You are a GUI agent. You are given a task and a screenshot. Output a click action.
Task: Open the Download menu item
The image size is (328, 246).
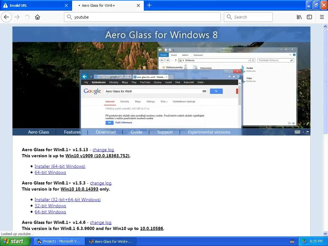pyautogui.click(x=106, y=132)
